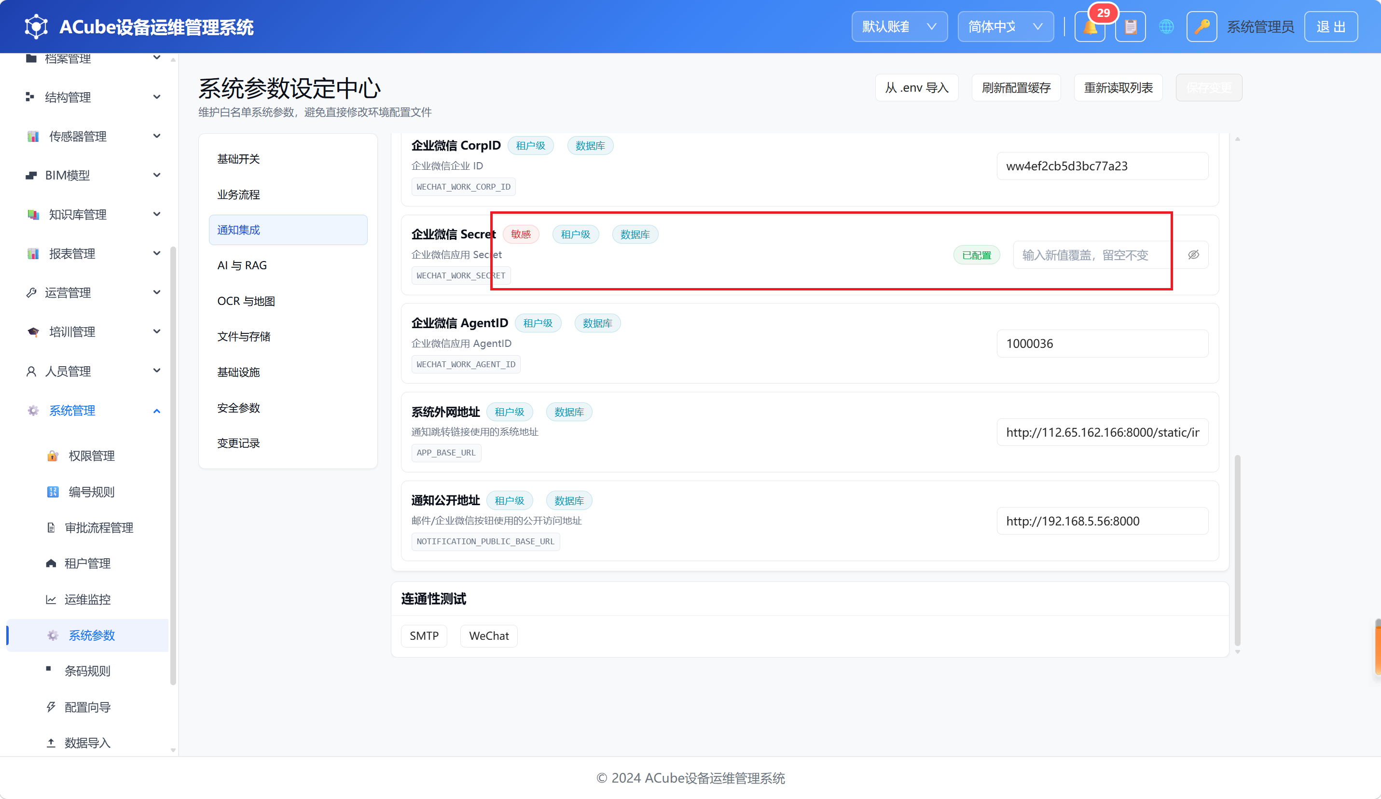Click the key icon in the header
Image resolution: width=1381 pixels, height=799 pixels.
pyautogui.click(x=1201, y=27)
